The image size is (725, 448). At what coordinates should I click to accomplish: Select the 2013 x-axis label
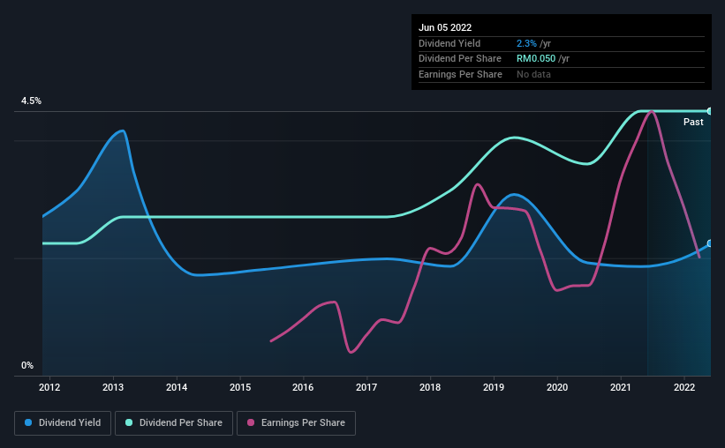[113, 387]
